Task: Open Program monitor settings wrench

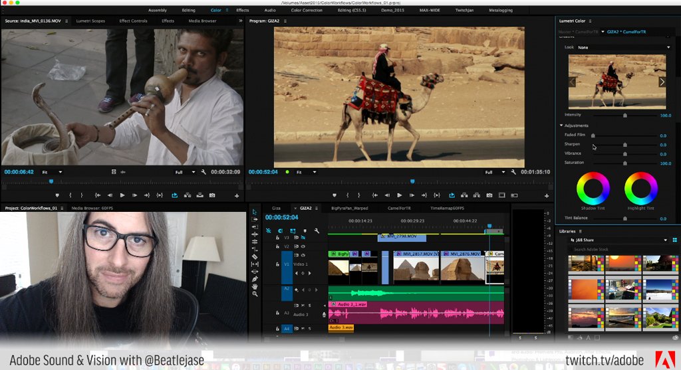Action: [x=513, y=172]
